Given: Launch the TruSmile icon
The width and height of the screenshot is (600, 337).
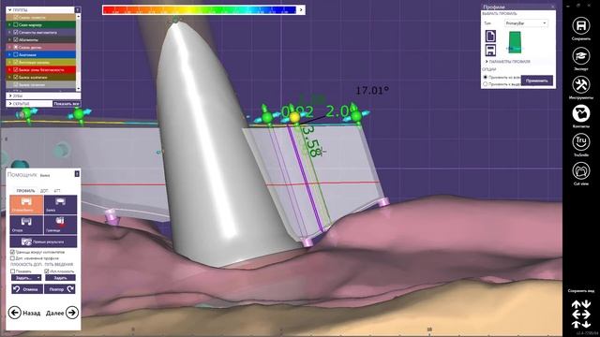Looking at the screenshot, I should (x=581, y=141).
